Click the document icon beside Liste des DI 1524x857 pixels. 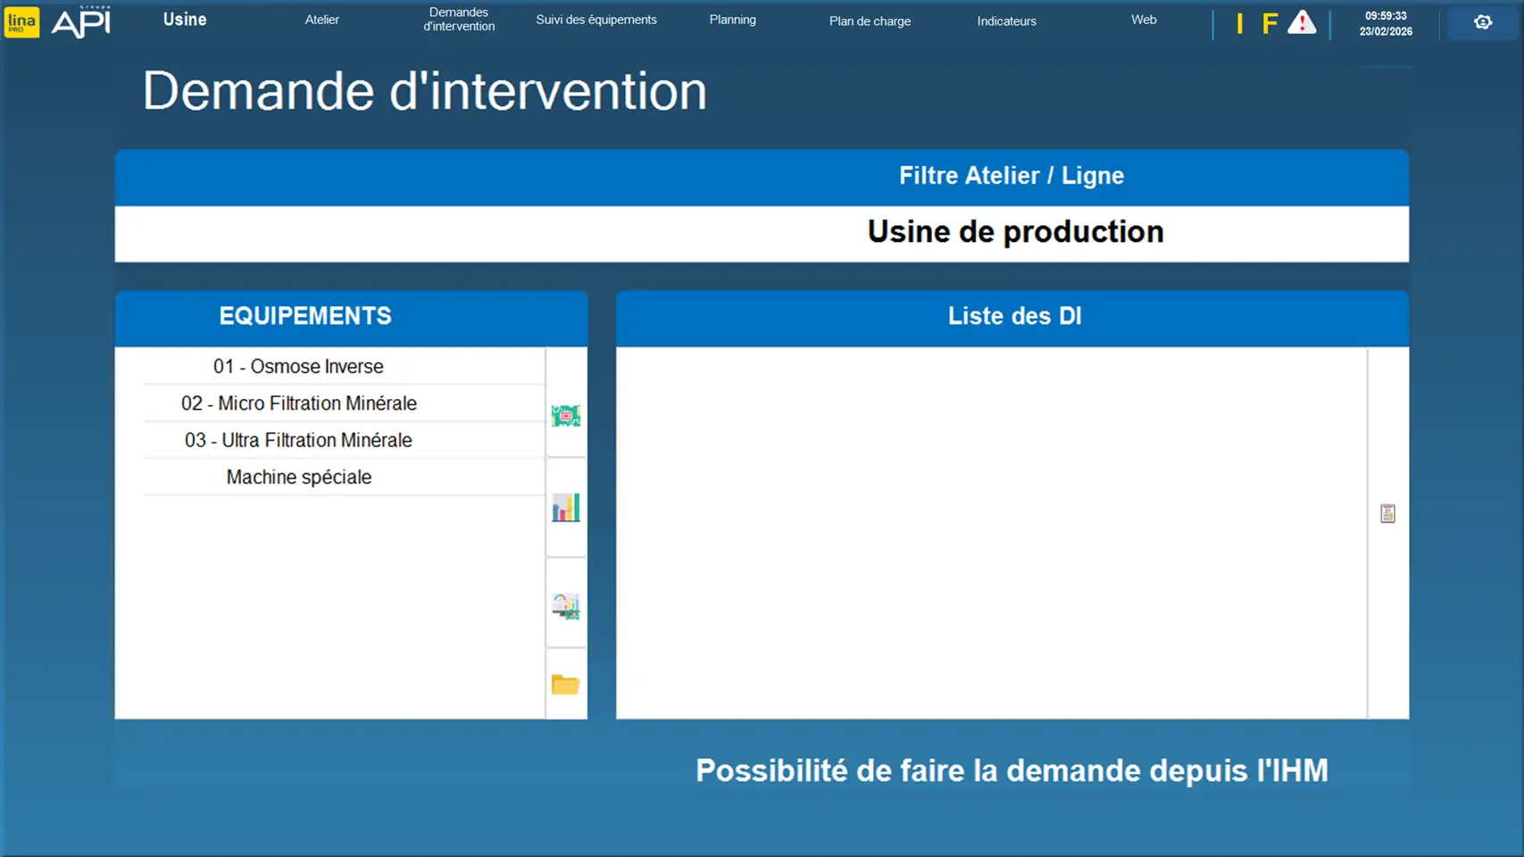1387,513
